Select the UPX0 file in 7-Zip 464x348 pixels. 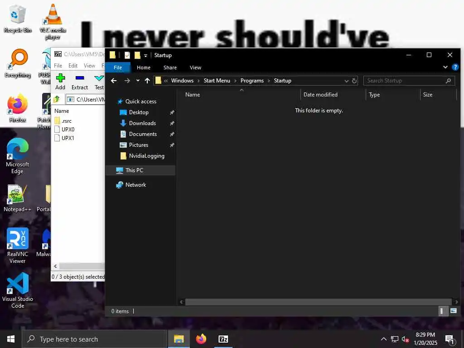[64, 129]
